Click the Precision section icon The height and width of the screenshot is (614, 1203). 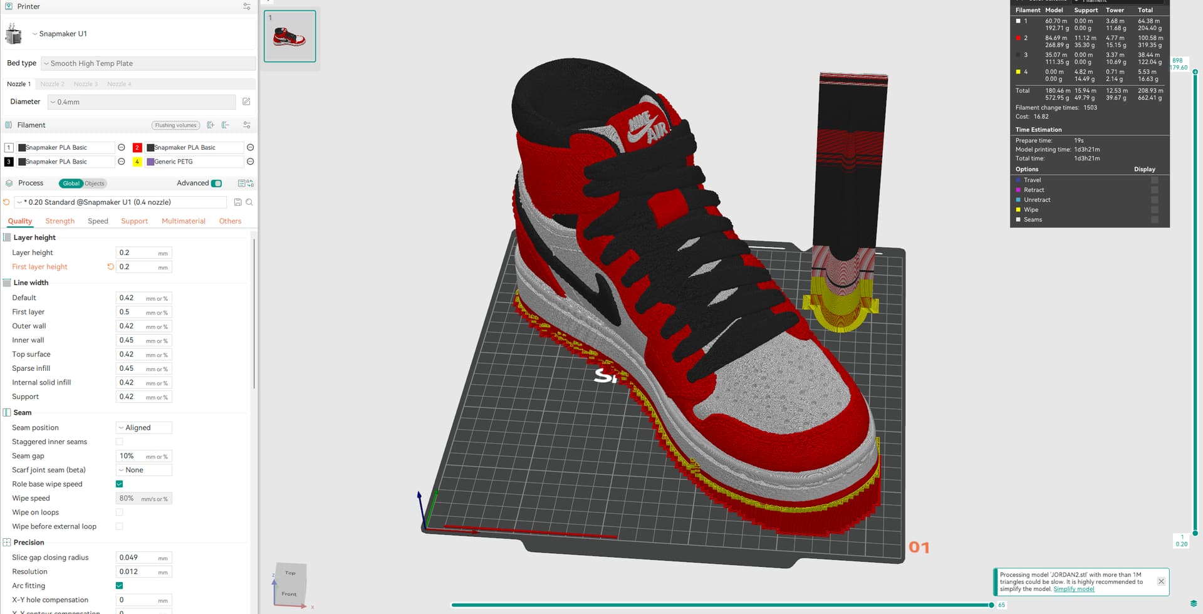(x=7, y=543)
